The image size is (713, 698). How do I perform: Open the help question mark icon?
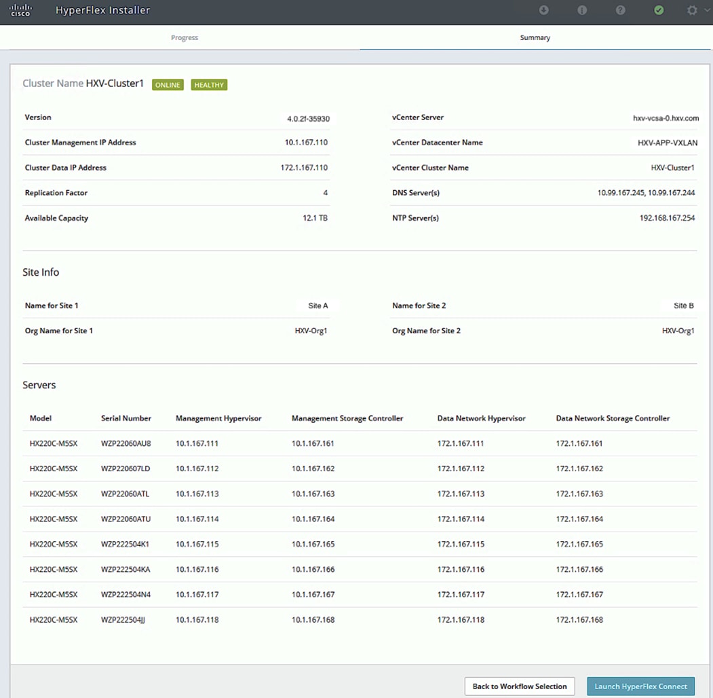tap(620, 10)
